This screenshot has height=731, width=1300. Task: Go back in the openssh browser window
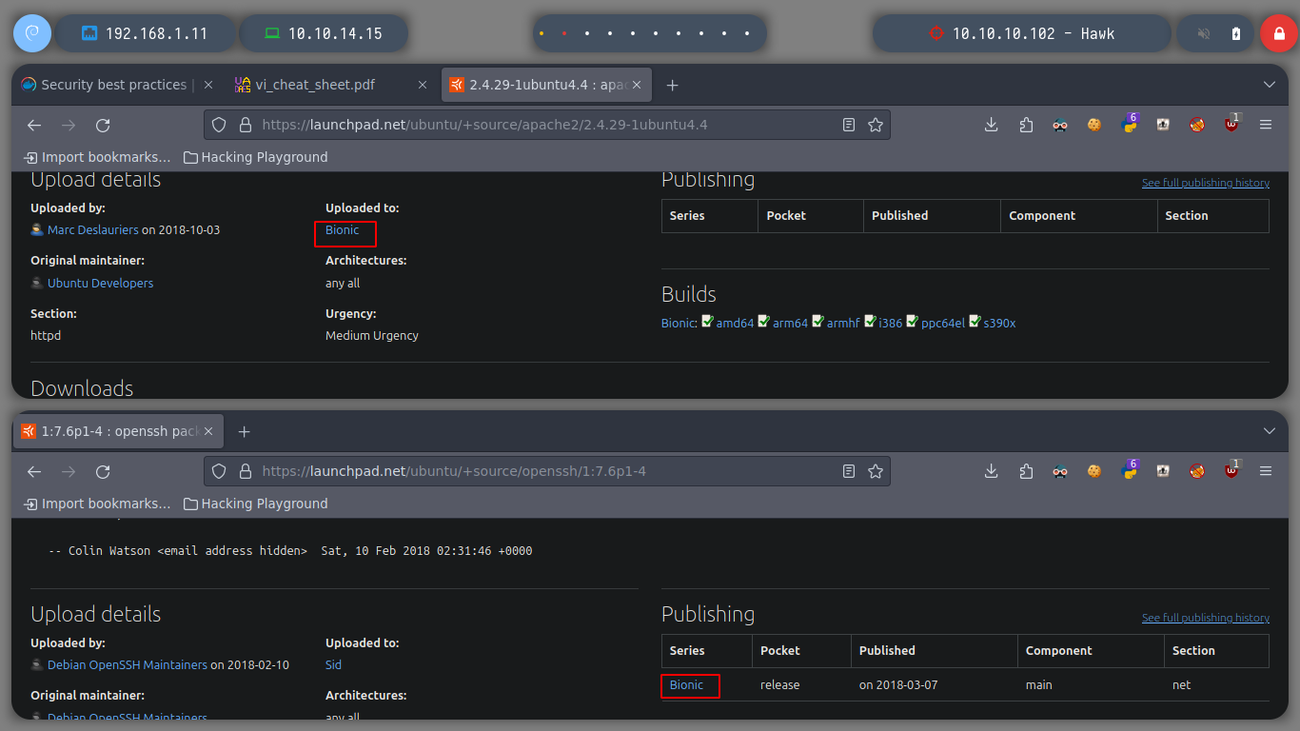coord(34,471)
